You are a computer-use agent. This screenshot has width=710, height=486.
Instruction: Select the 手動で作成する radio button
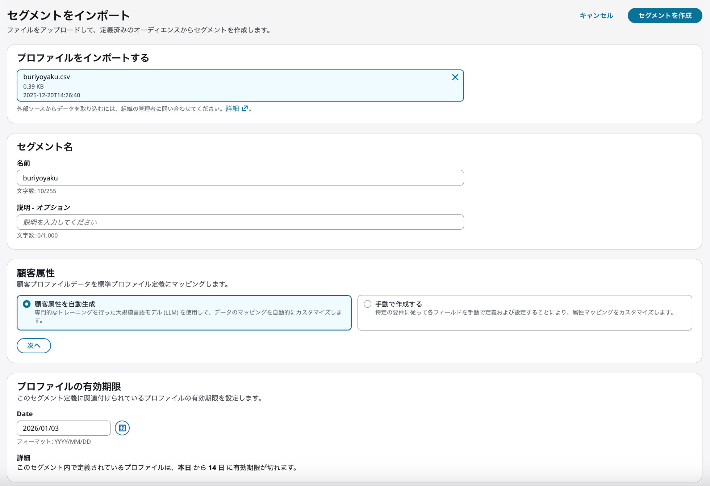point(367,304)
